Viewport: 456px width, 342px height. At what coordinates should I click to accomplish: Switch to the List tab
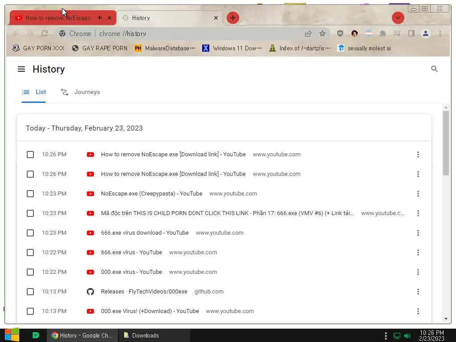(34, 92)
